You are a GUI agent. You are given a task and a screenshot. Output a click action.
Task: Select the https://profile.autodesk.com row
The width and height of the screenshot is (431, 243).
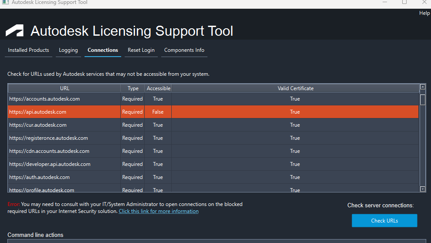pos(213,188)
